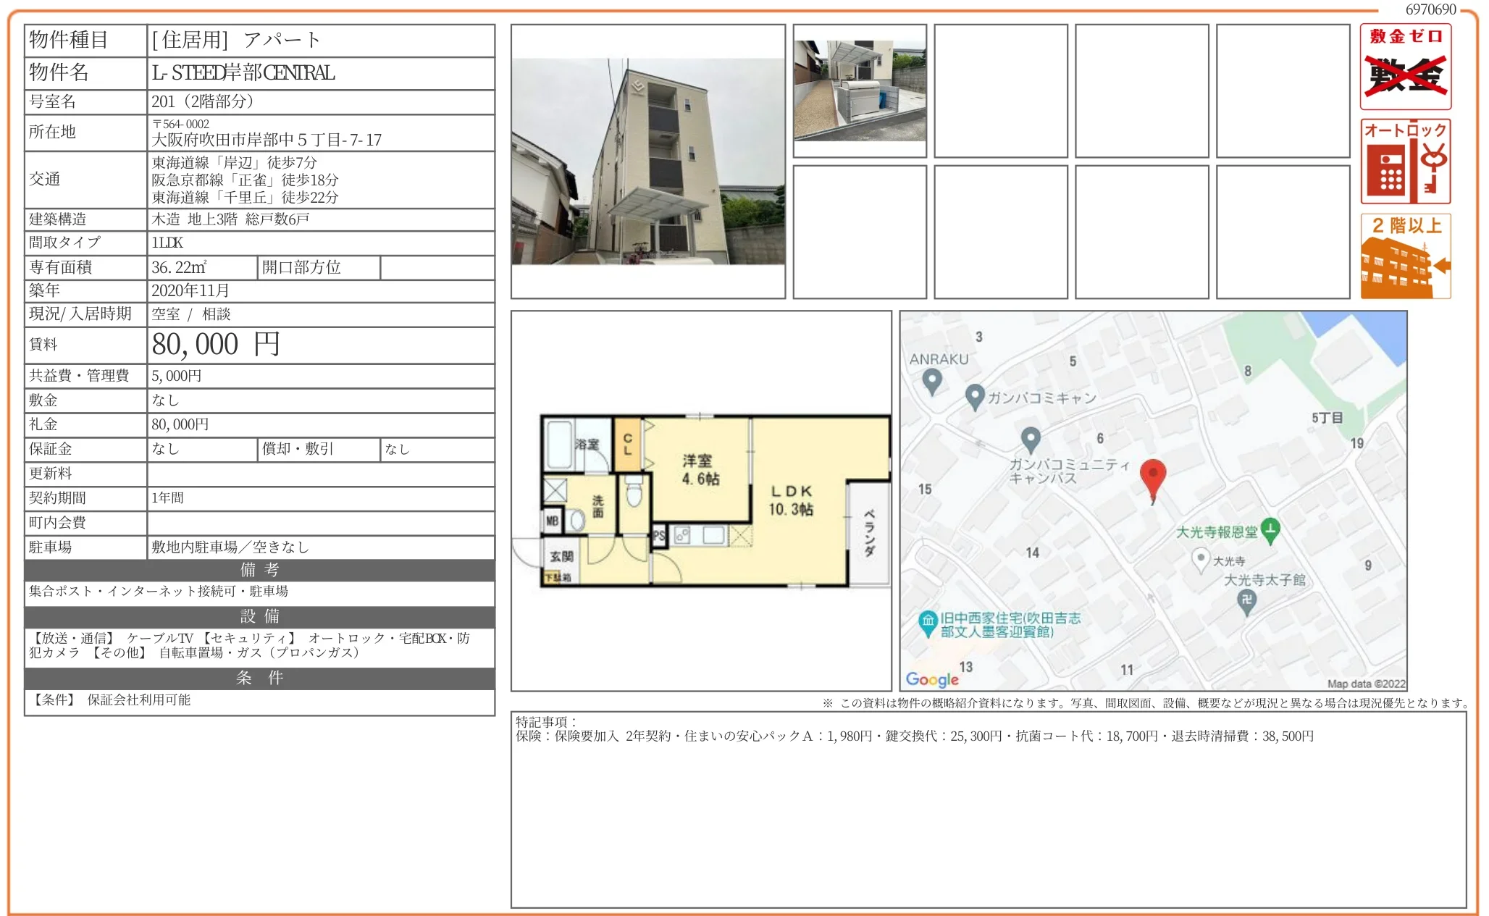1489x916 pixels.
Task: Click the property name L-STEED岸部CENTRAL
Action: (243, 73)
